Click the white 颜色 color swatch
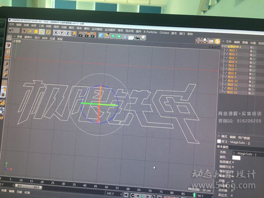The image size is (264, 198). click(236, 158)
